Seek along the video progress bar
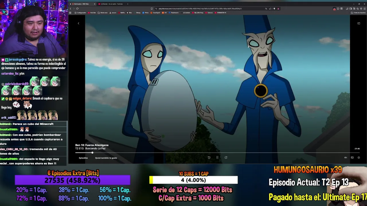 pos(218,153)
